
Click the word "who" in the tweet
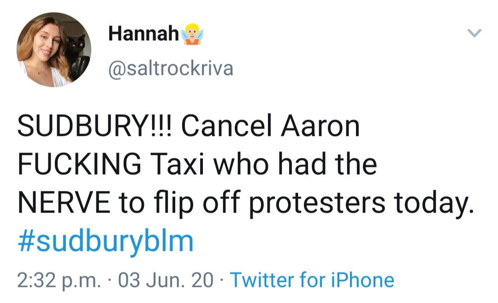click(x=239, y=164)
